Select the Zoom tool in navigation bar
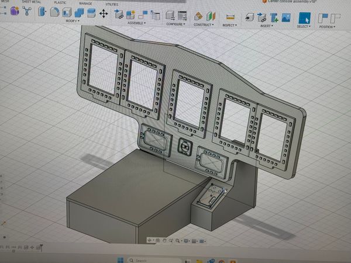Screen dimensions: 351x263 [171, 241]
